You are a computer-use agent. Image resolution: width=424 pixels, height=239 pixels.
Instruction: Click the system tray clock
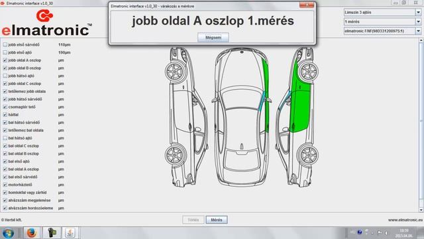(403, 233)
